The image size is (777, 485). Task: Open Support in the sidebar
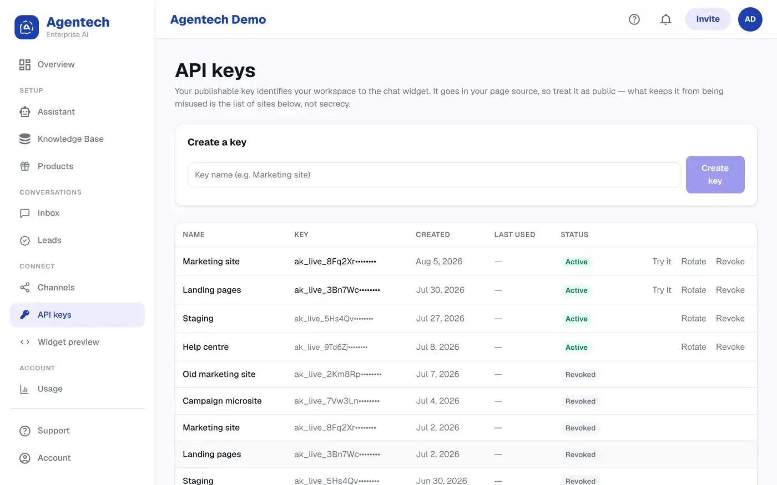pyautogui.click(x=78, y=431)
